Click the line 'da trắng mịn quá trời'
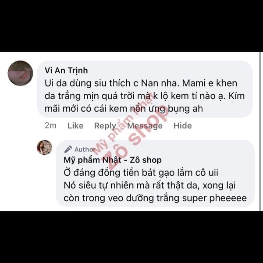Viewport: 263px width, 263px height. (145, 96)
